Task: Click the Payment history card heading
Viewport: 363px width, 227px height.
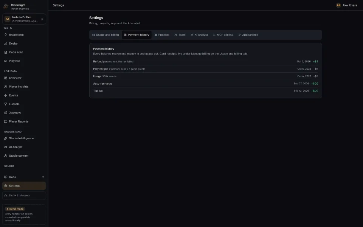Action: 104,49
